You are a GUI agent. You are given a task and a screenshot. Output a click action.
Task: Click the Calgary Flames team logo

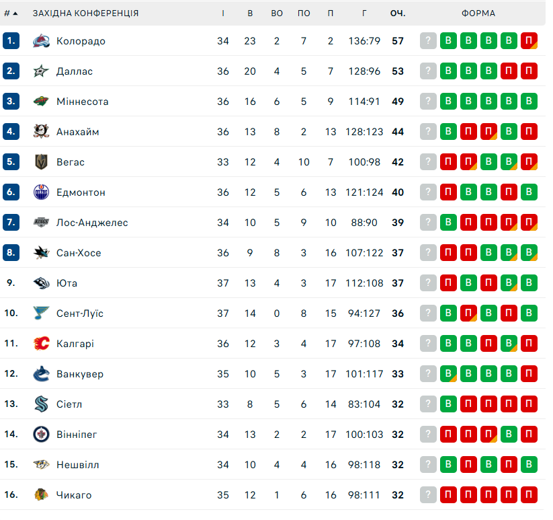pyautogui.click(x=41, y=344)
